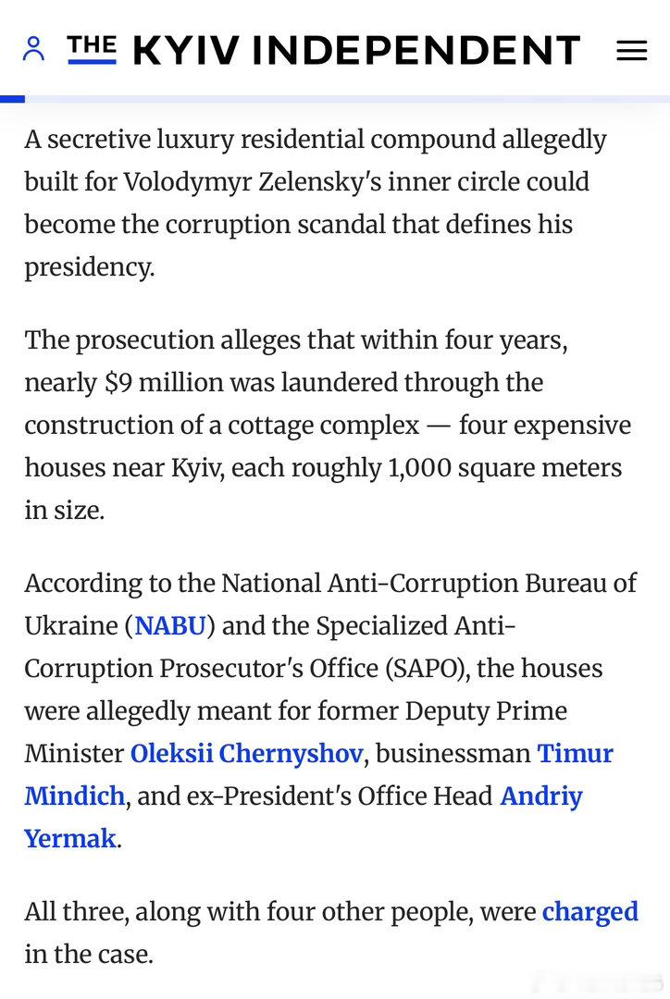This screenshot has height=999, width=670.
Task: Click the Mindich link text
Action: pos(75,795)
